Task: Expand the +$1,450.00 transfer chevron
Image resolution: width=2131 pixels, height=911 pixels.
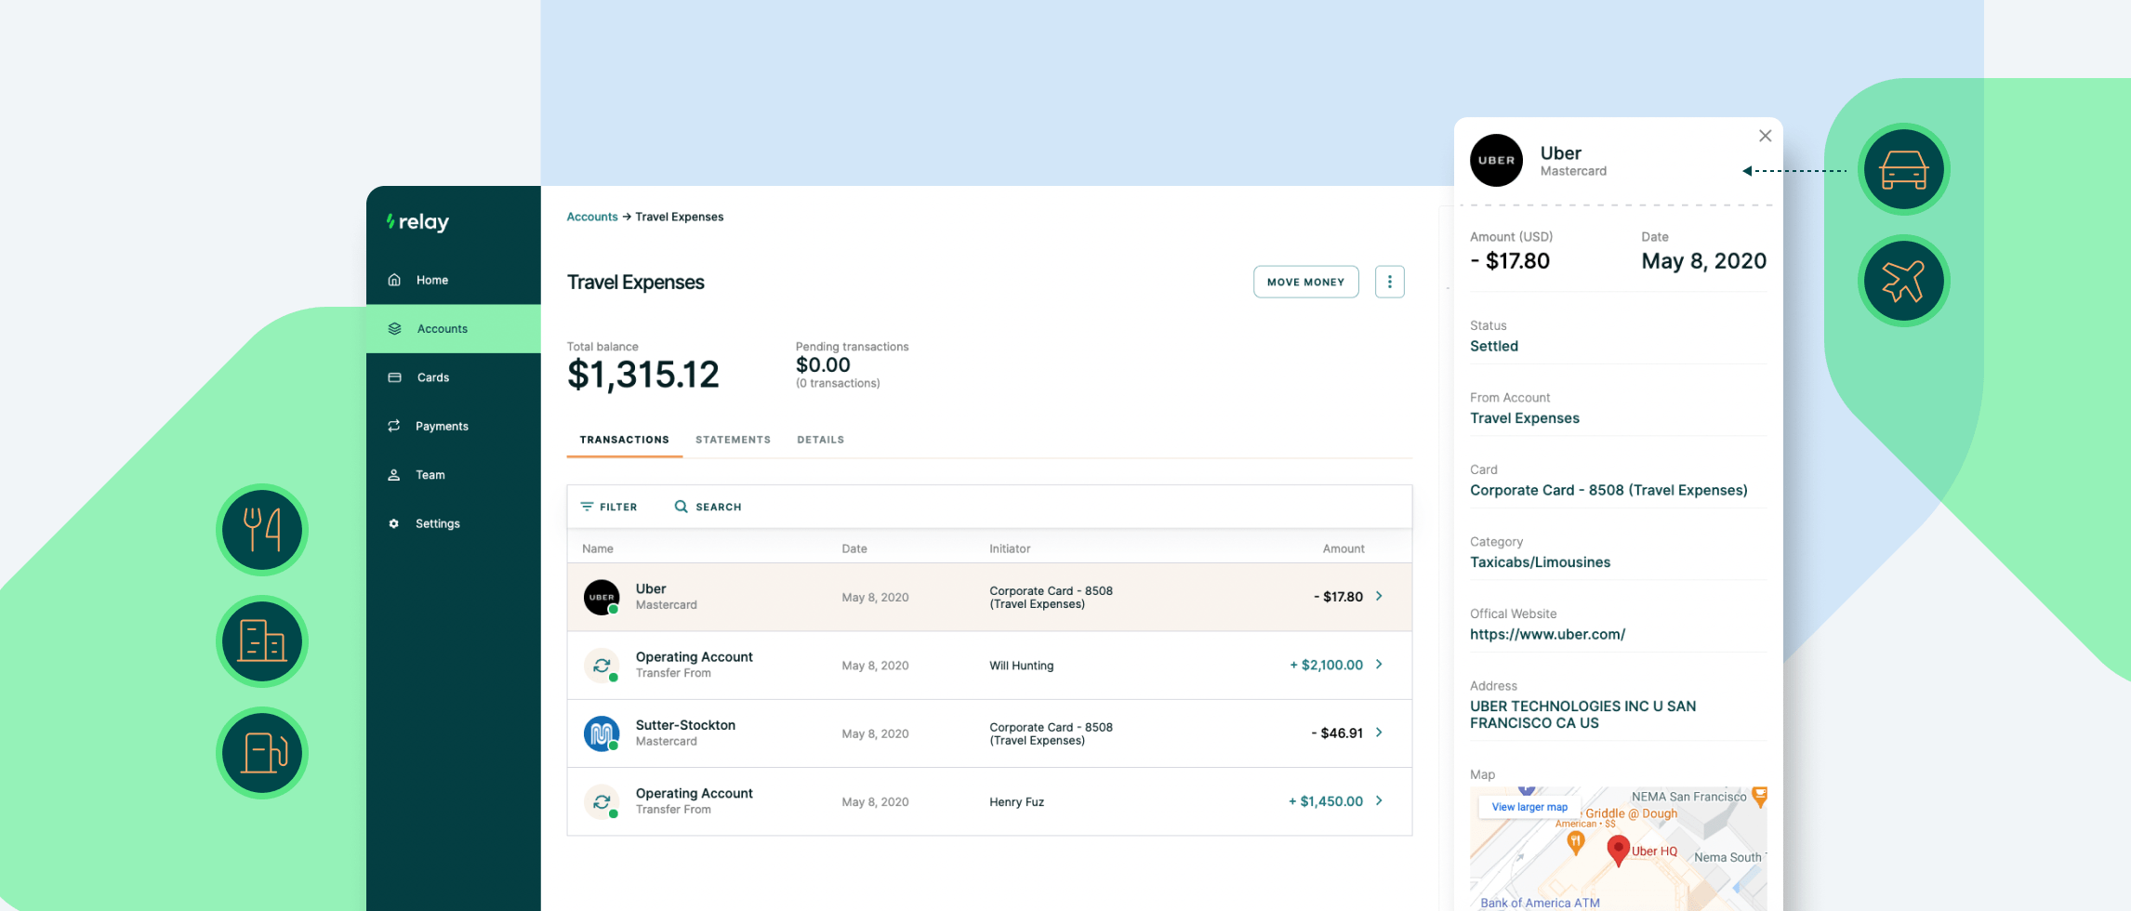Action: point(1379,800)
